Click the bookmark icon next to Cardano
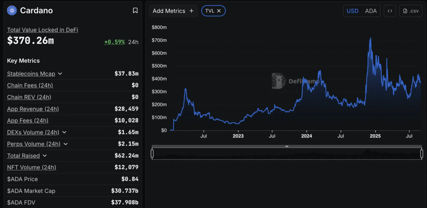427x208 pixels. (x=135, y=10)
